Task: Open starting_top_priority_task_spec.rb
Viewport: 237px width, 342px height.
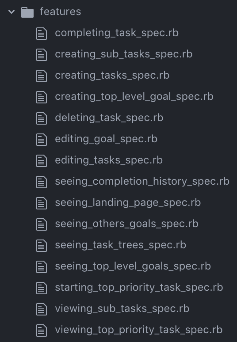Action: click(x=139, y=287)
